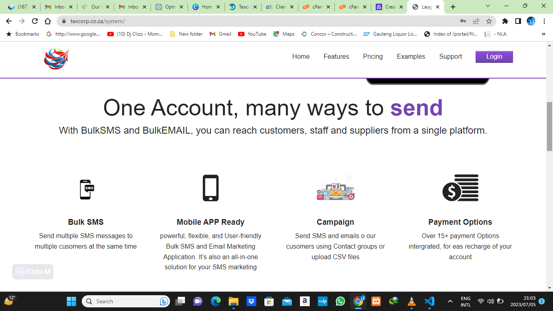Screen dimensions: 553x311
Task: Open the Chrome extensions puzzle icon
Action: [505, 21]
